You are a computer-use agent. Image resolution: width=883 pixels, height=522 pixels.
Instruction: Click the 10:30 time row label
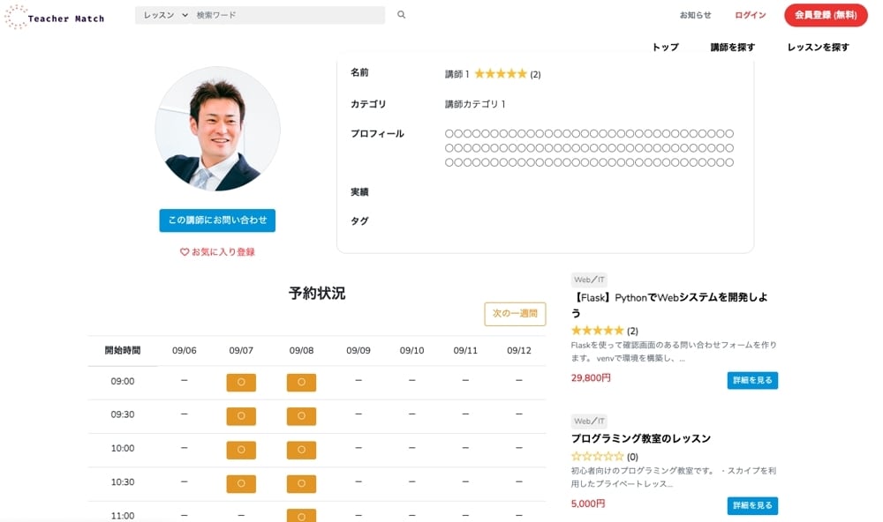pyautogui.click(x=122, y=482)
